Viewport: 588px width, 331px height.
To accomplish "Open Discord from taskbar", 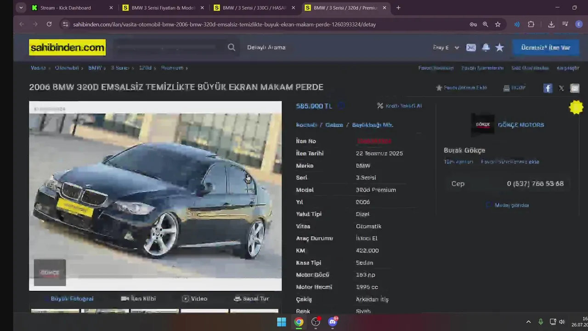I will 333,322.
